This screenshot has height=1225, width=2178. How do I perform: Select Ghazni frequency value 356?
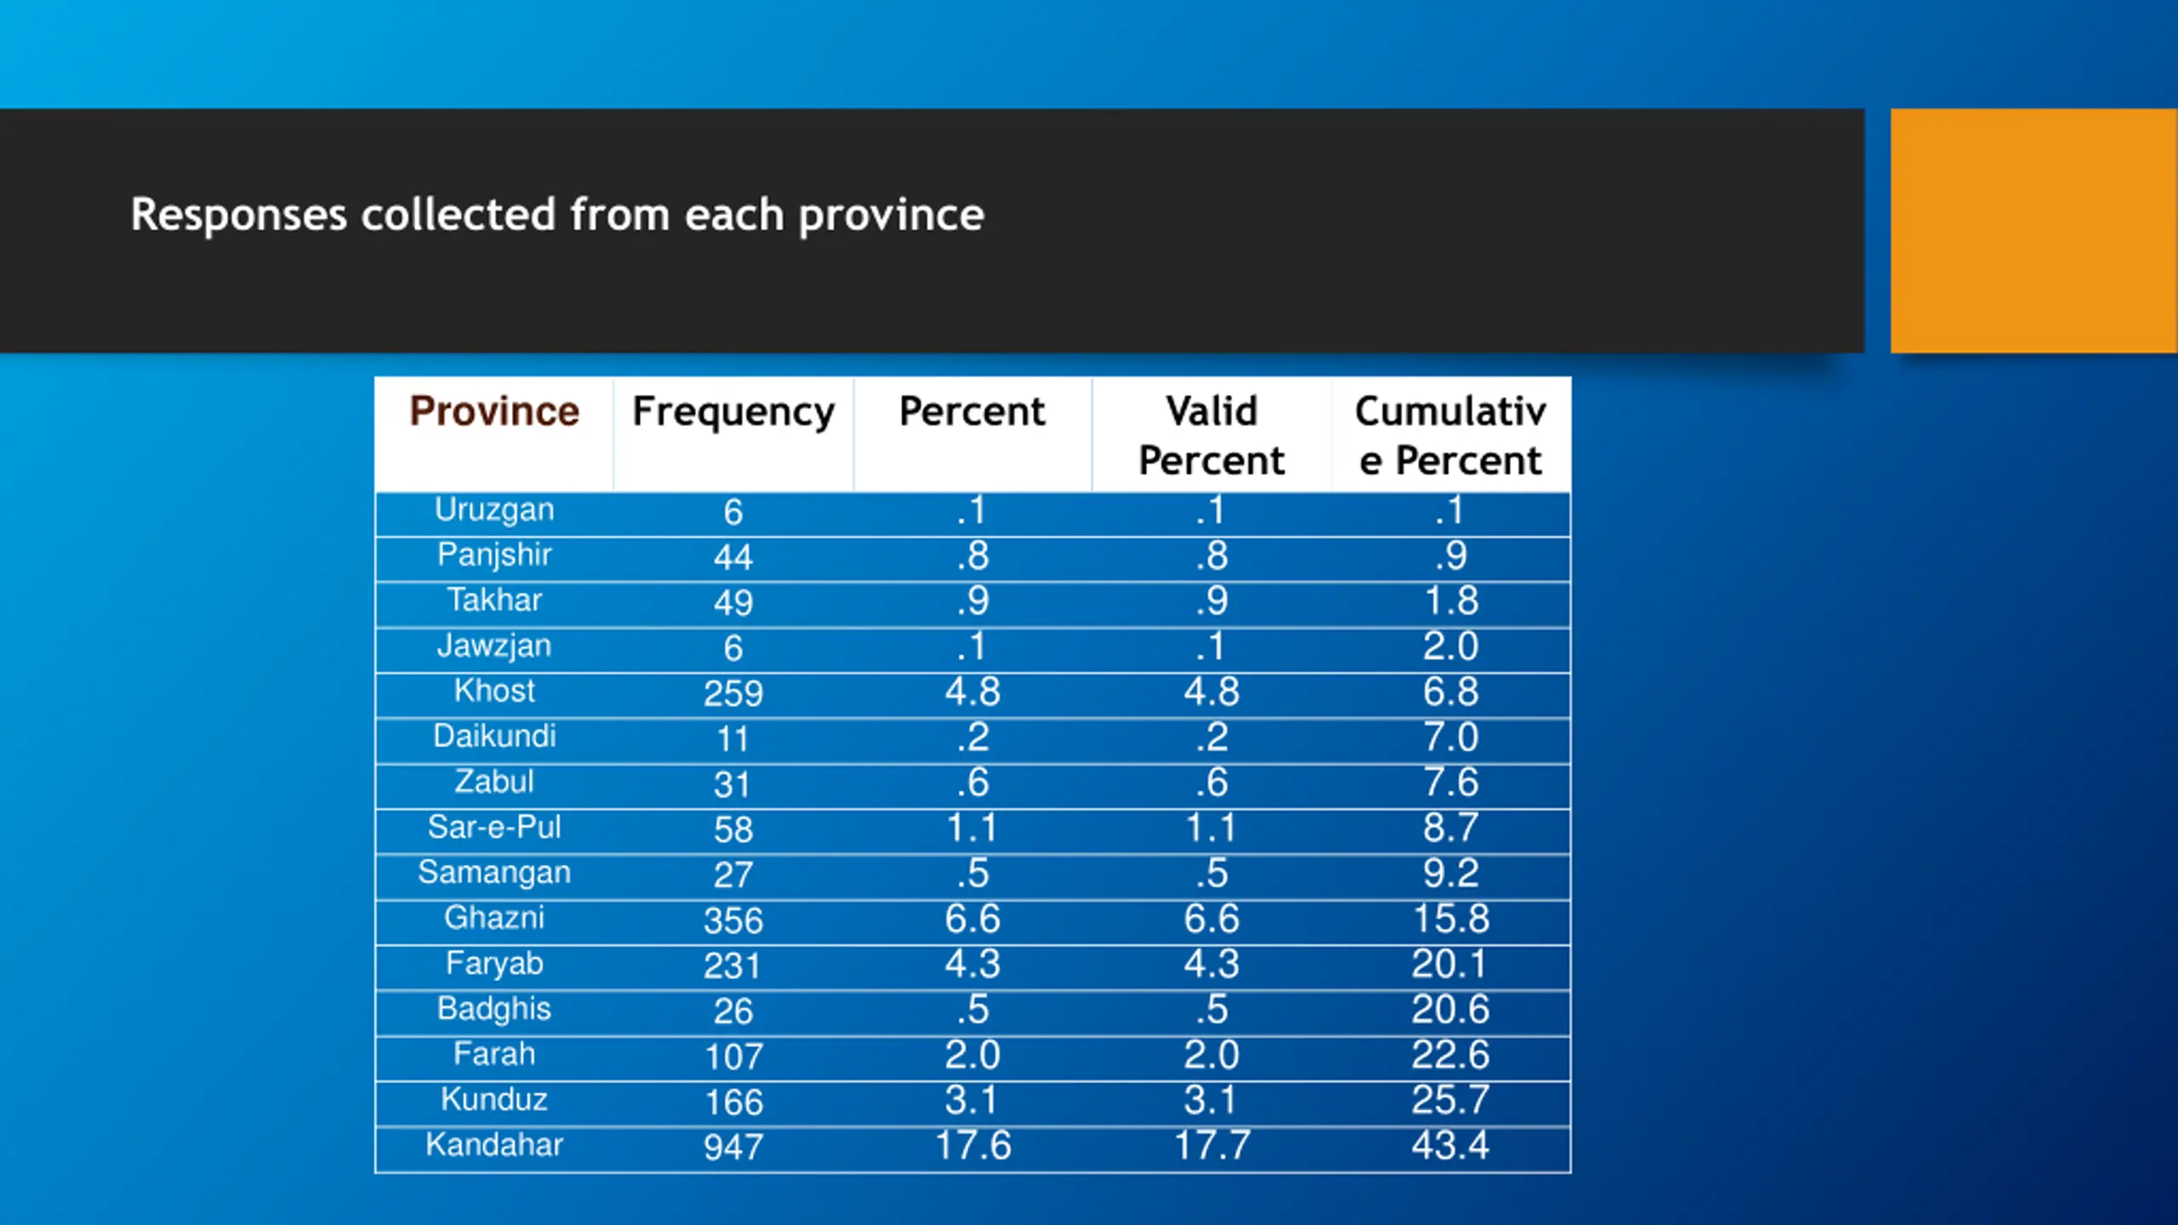pyautogui.click(x=733, y=920)
